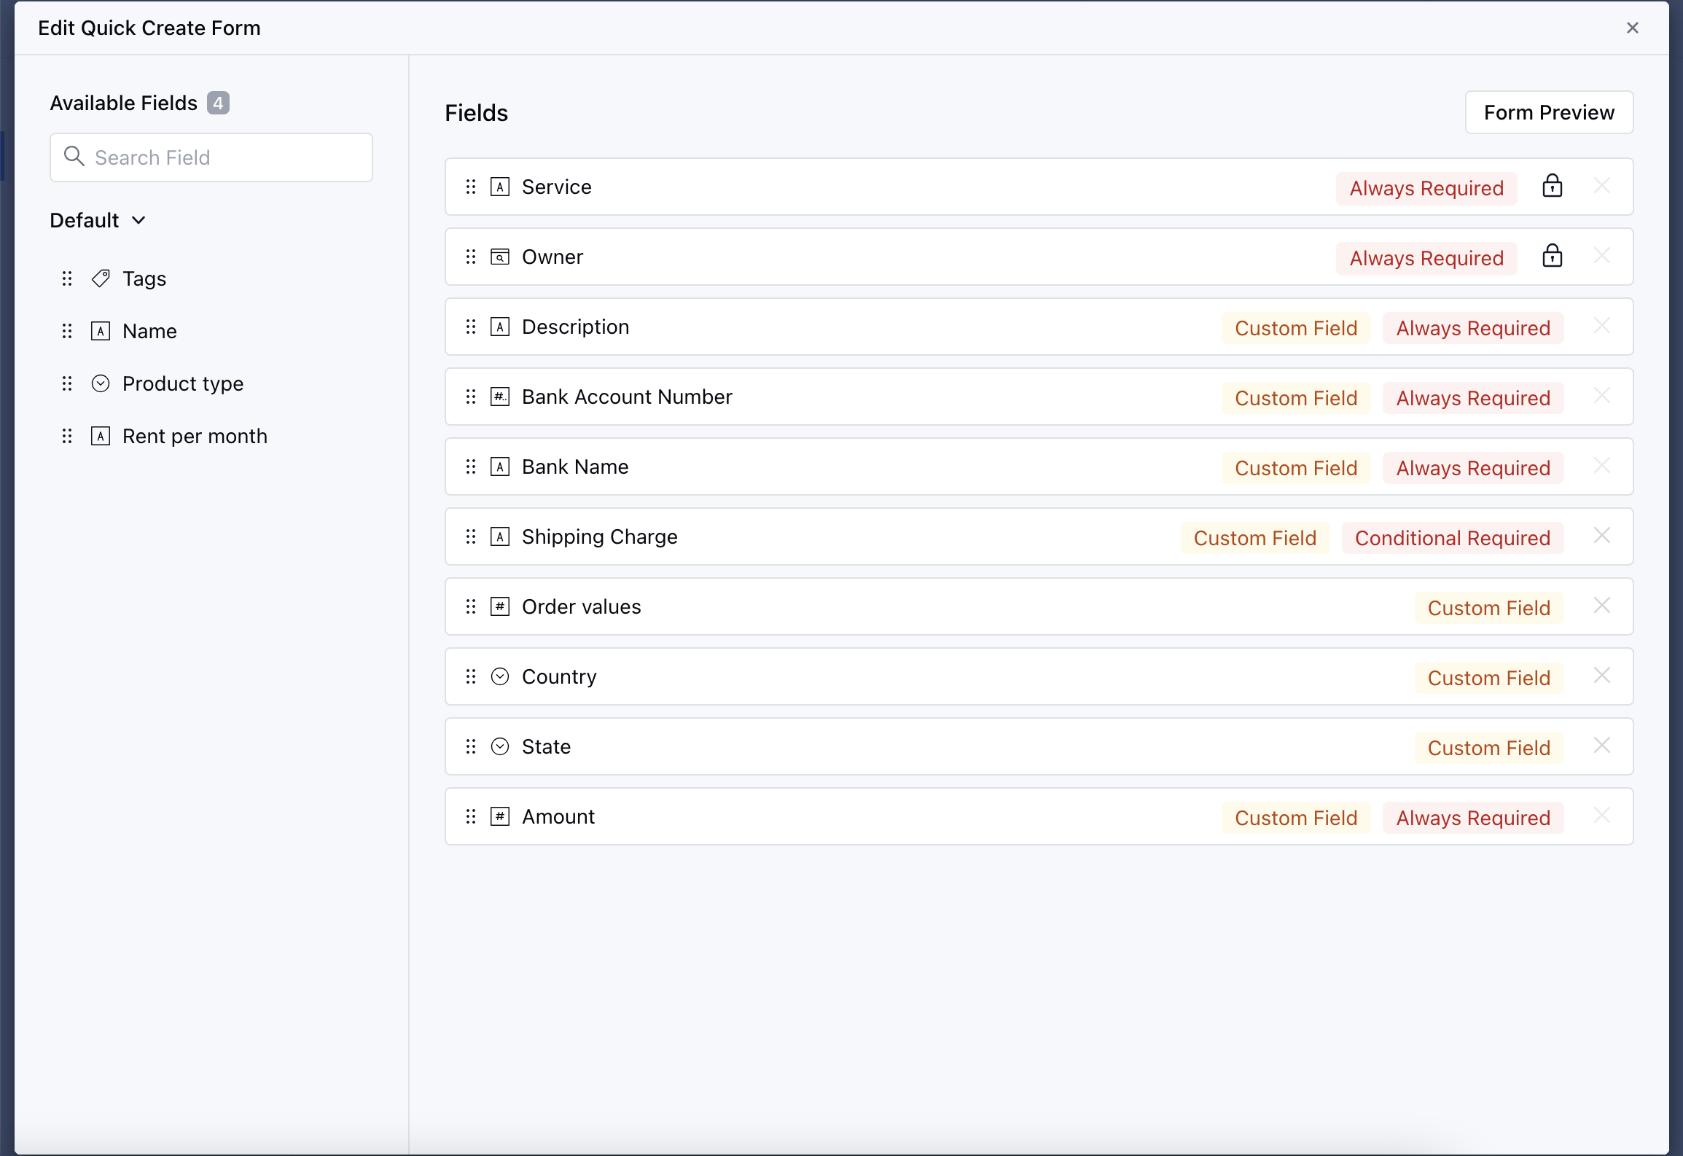Grab the drag handle of Bank Name row
The height and width of the screenshot is (1156, 1683).
(471, 467)
